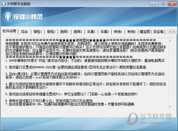The width and height of the screenshot is (178, 131).
Task: Go to the 采集2 tab
Action: (105, 32)
